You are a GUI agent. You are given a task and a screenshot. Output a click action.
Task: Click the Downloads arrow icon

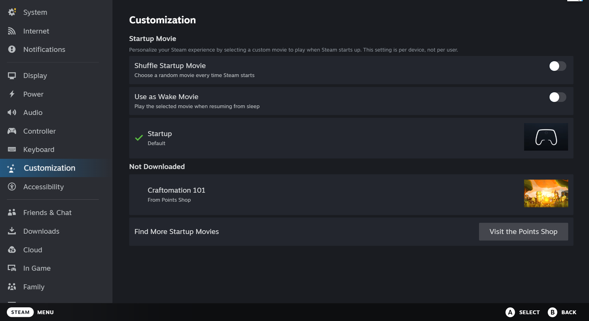12,231
